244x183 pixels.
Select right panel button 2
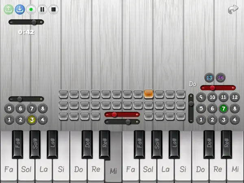click(212, 120)
